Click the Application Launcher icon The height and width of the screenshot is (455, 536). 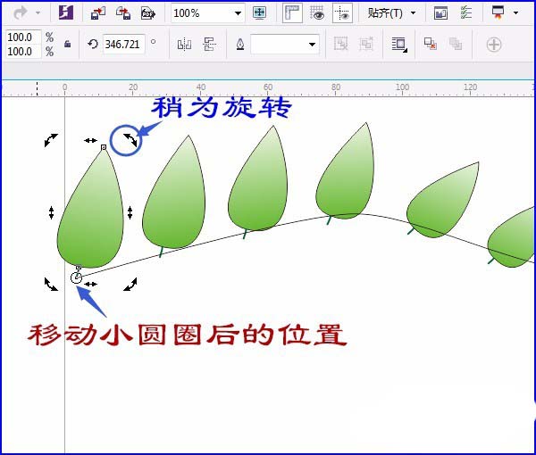tap(498, 13)
